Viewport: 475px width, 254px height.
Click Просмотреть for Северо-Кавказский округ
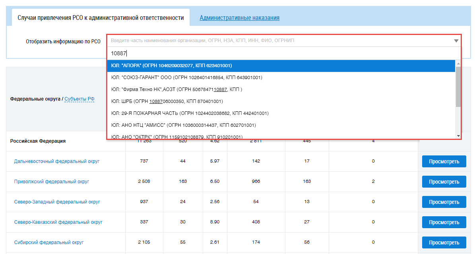click(444, 222)
